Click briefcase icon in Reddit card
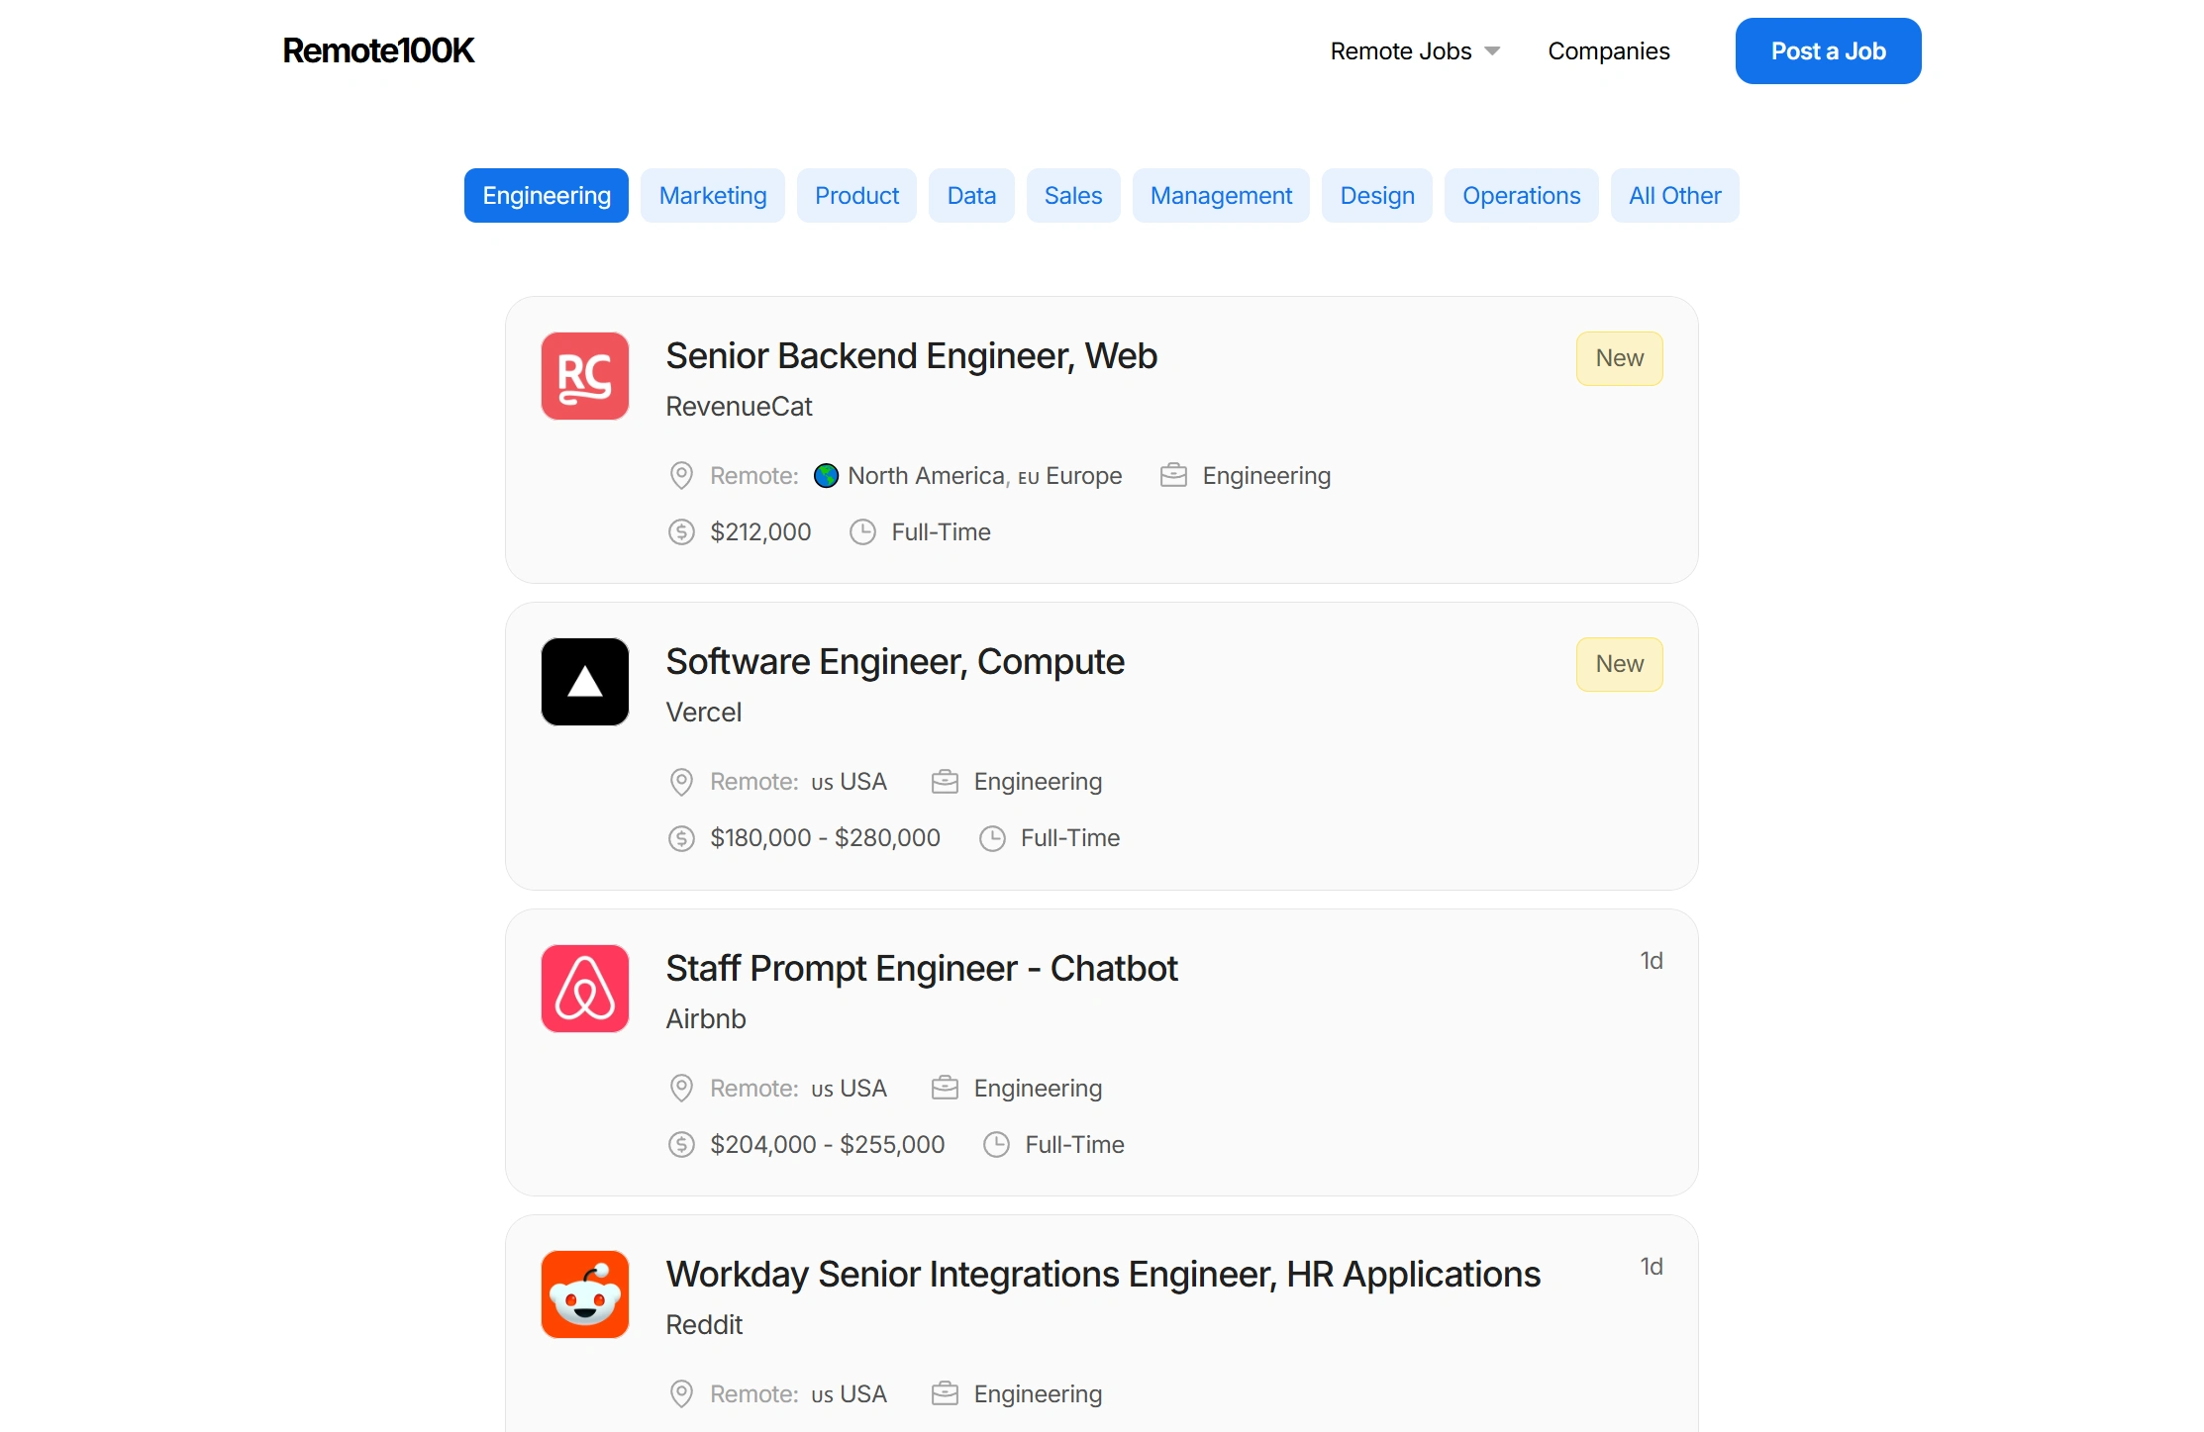The width and height of the screenshot is (2204, 1432). (x=945, y=1394)
